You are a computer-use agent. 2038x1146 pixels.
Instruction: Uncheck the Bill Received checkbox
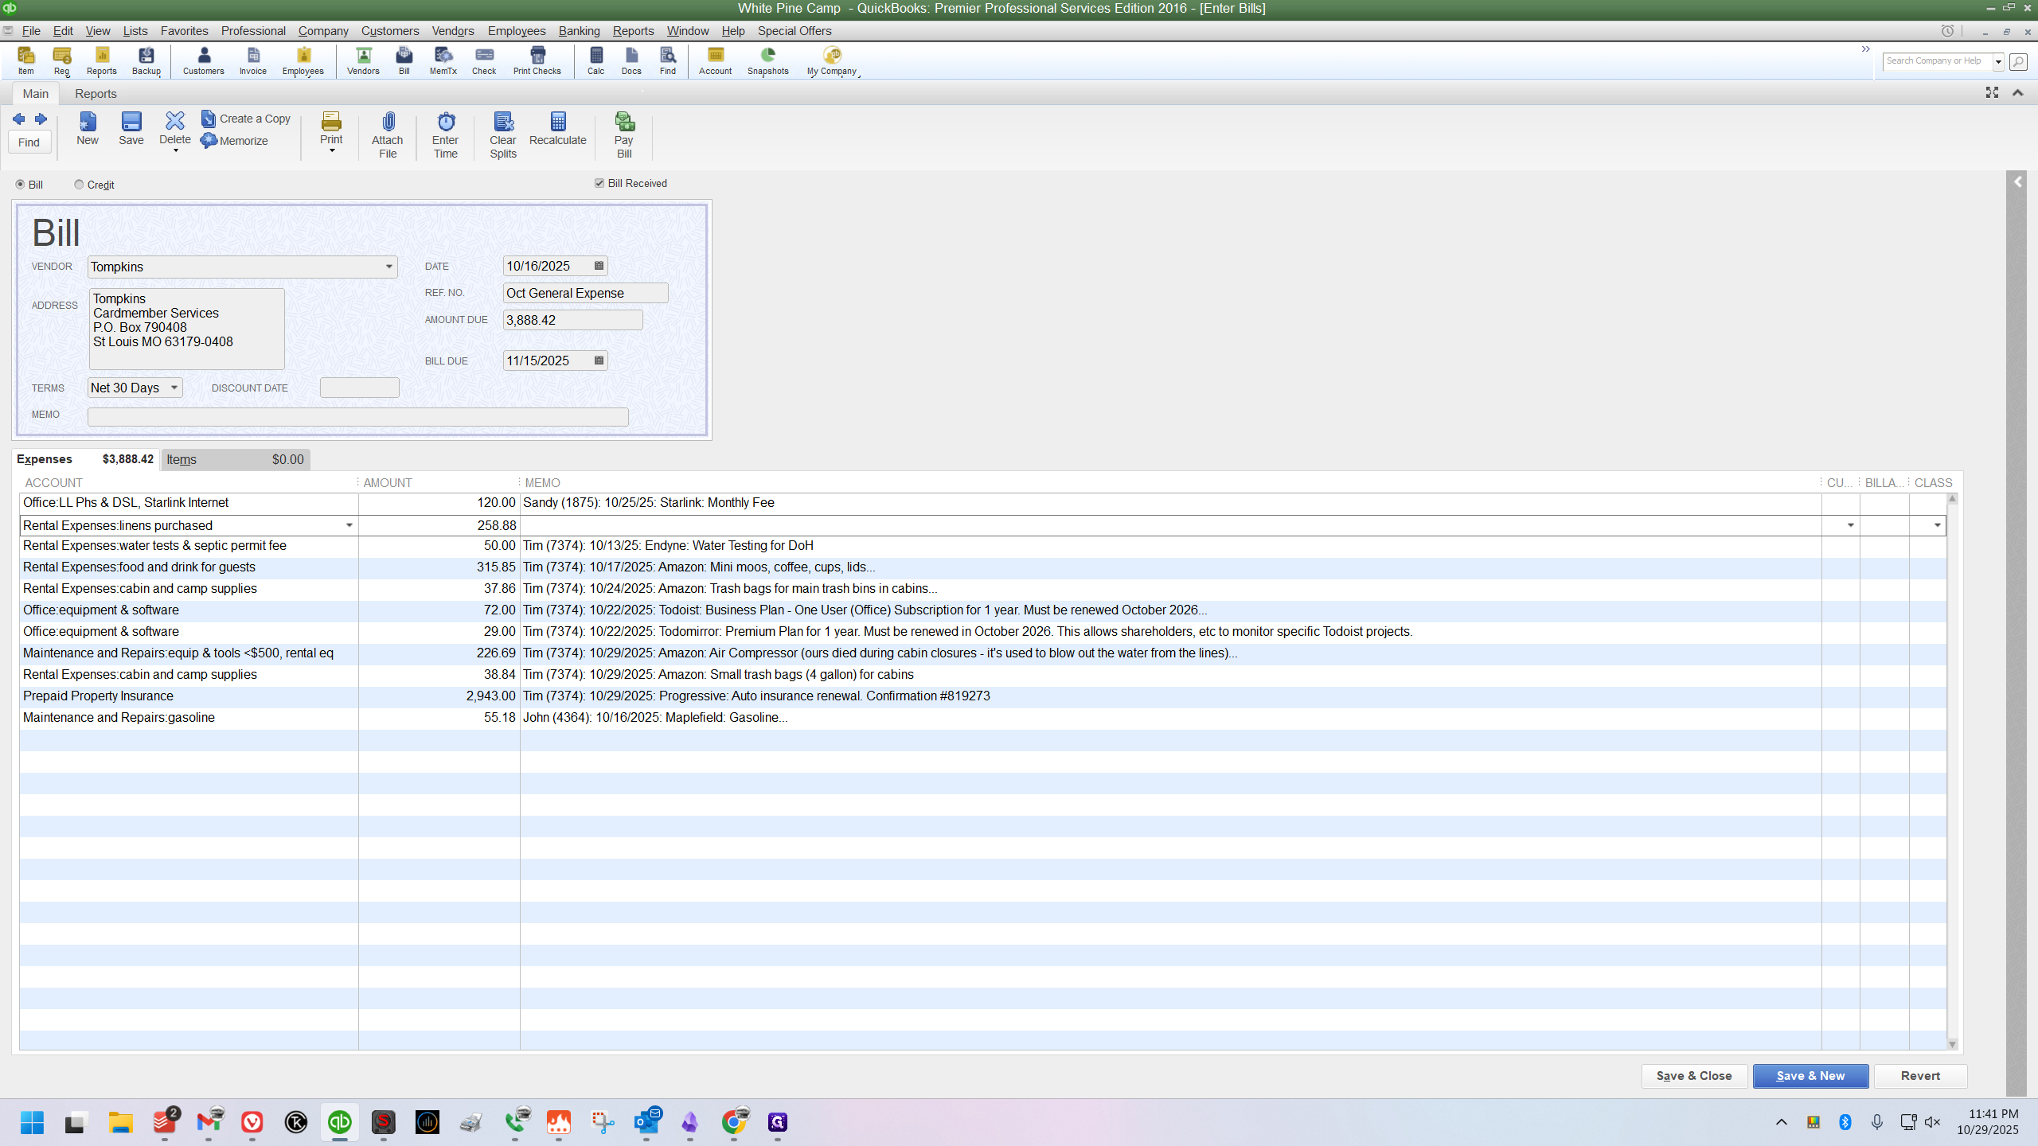tap(599, 183)
